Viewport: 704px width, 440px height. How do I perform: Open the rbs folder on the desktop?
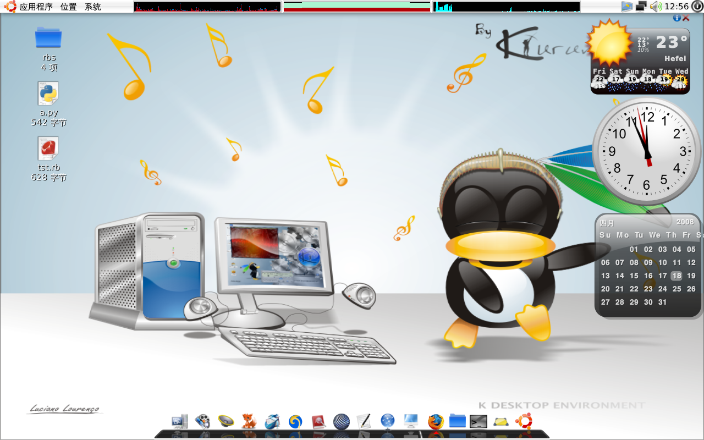pyautogui.click(x=48, y=37)
